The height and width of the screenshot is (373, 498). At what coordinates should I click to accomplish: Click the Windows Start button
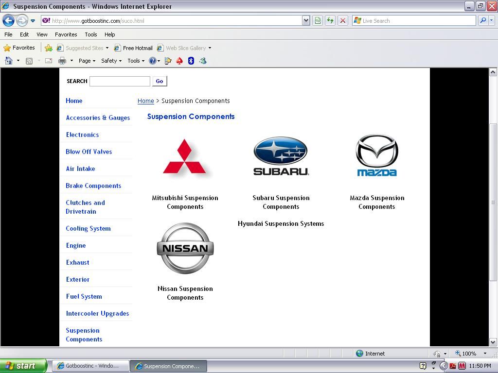pos(23,366)
